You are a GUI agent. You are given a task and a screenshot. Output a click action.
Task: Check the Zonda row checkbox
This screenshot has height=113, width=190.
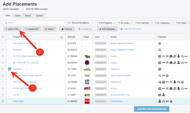(10, 95)
